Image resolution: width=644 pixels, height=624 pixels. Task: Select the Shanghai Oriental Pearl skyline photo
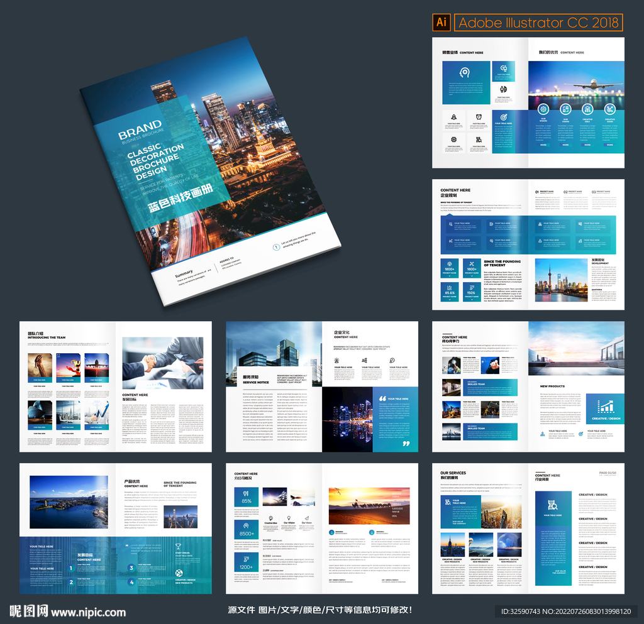pos(561,280)
